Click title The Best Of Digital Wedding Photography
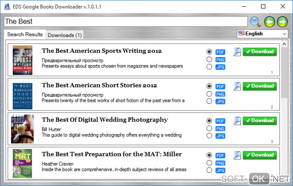This screenshot has width=293, height=186. [x=105, y=120]
